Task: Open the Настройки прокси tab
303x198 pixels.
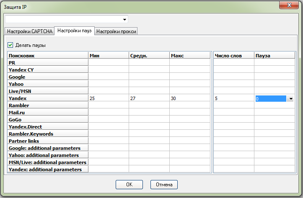Action: point(116,31)
